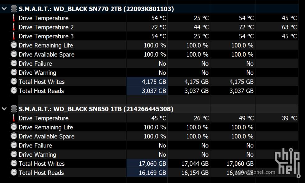Screen dimensions: 305x183
Task: Select the SN770 'Drive Failure' label
Action: pyautogui.click(x=35, y=64)
